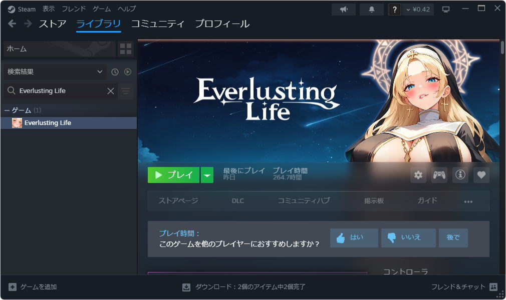This screenshot has width=506, height=300.
Task: Recommend game with はい button
Action: click(x=354, y=238)
